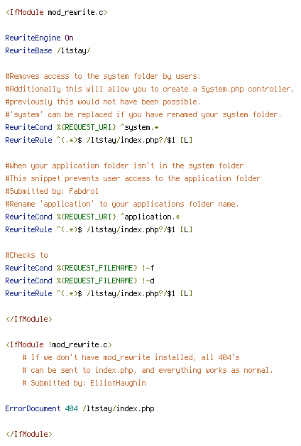Click the opening IfModule mod_rewrite.c tag

pos(57,13)
